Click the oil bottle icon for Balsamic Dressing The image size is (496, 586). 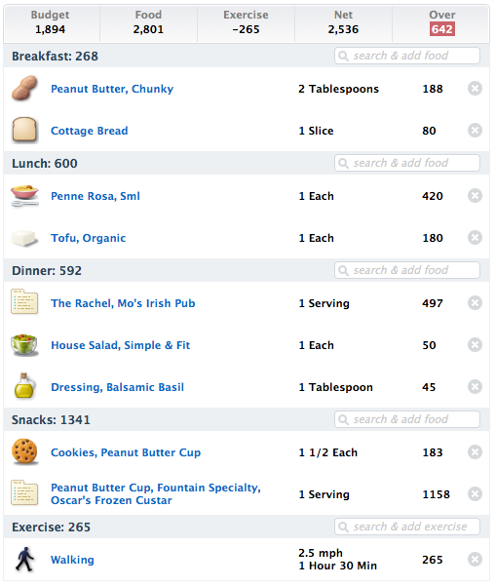point(24,386)
